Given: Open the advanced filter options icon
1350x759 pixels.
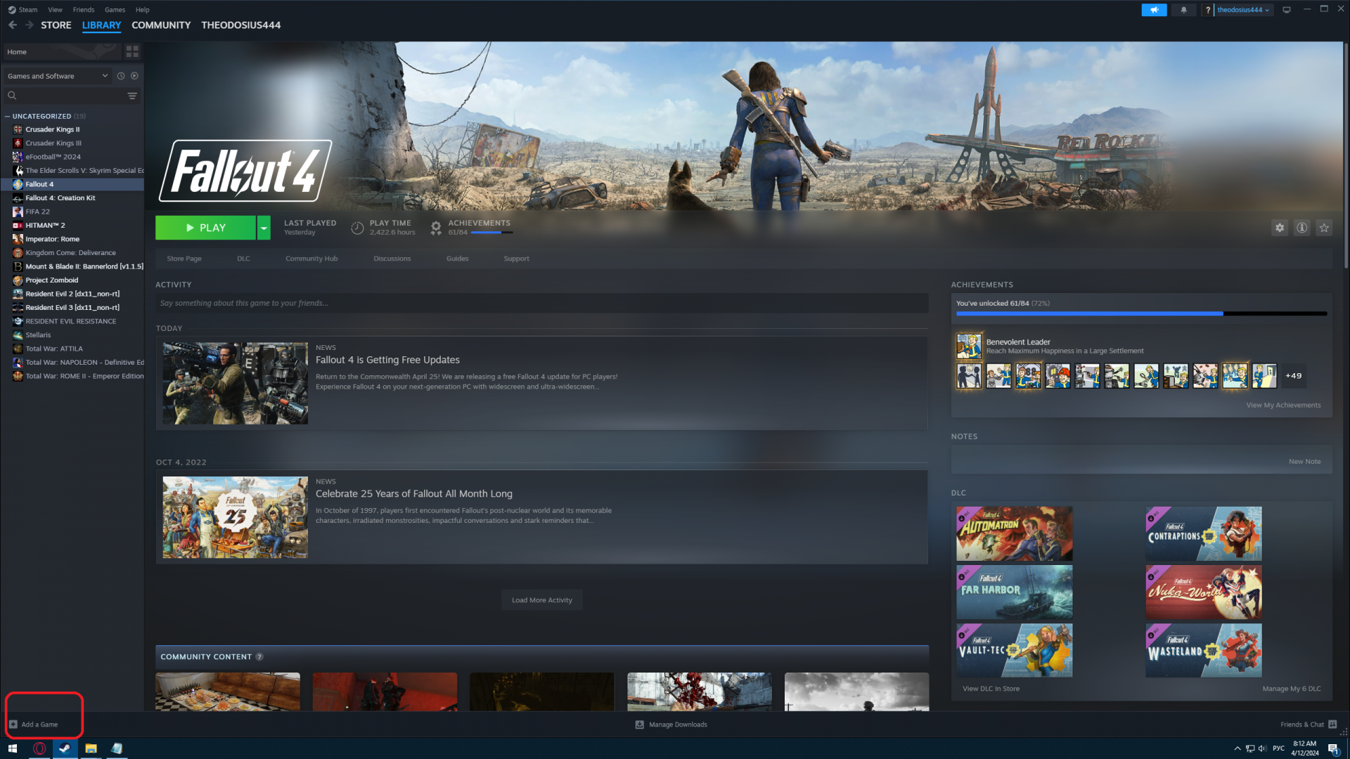Looking at the screenshot, I should (x=132, y=96).
